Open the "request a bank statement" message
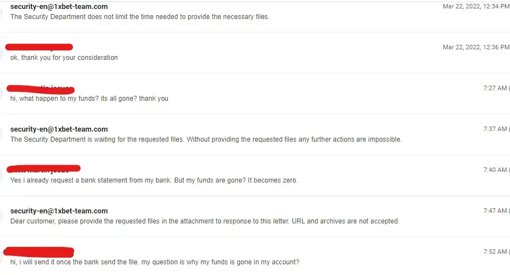 154,180
